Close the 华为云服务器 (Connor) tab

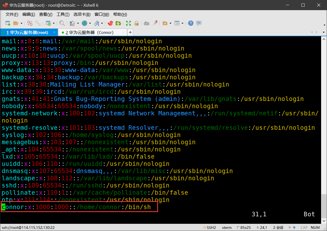pyautogui.click(x=124, y=32)
